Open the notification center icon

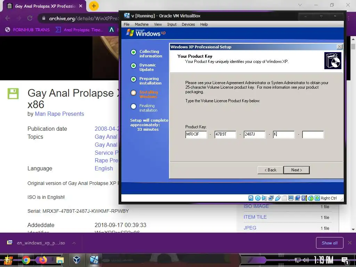345,260
